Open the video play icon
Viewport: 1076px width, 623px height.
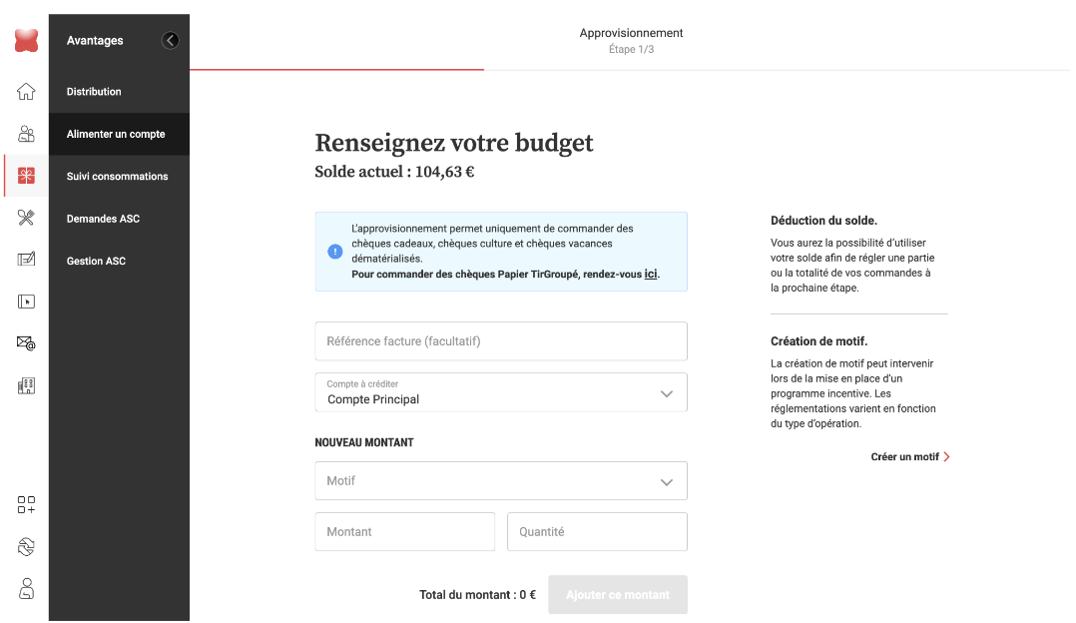(26, 302)
